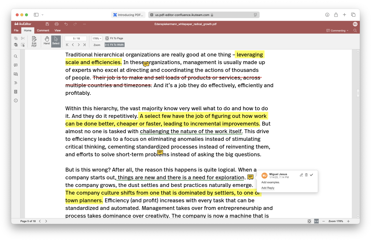Click the browser address bar URL

click(182, 15)
